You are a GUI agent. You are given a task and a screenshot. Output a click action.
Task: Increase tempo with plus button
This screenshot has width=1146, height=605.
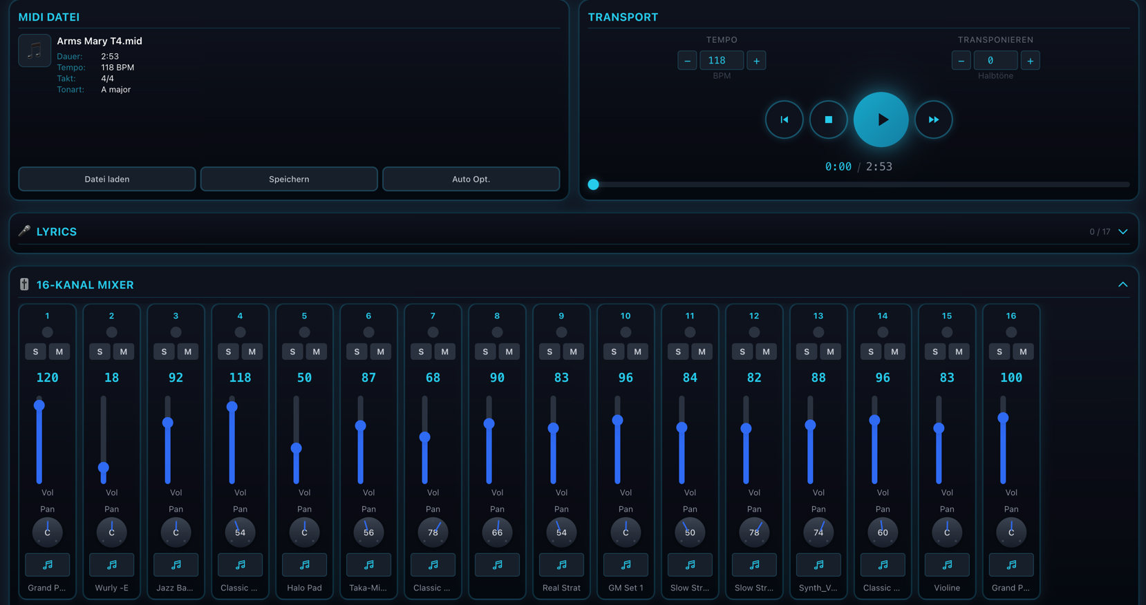pyautogui.click(x=756, y=61)
